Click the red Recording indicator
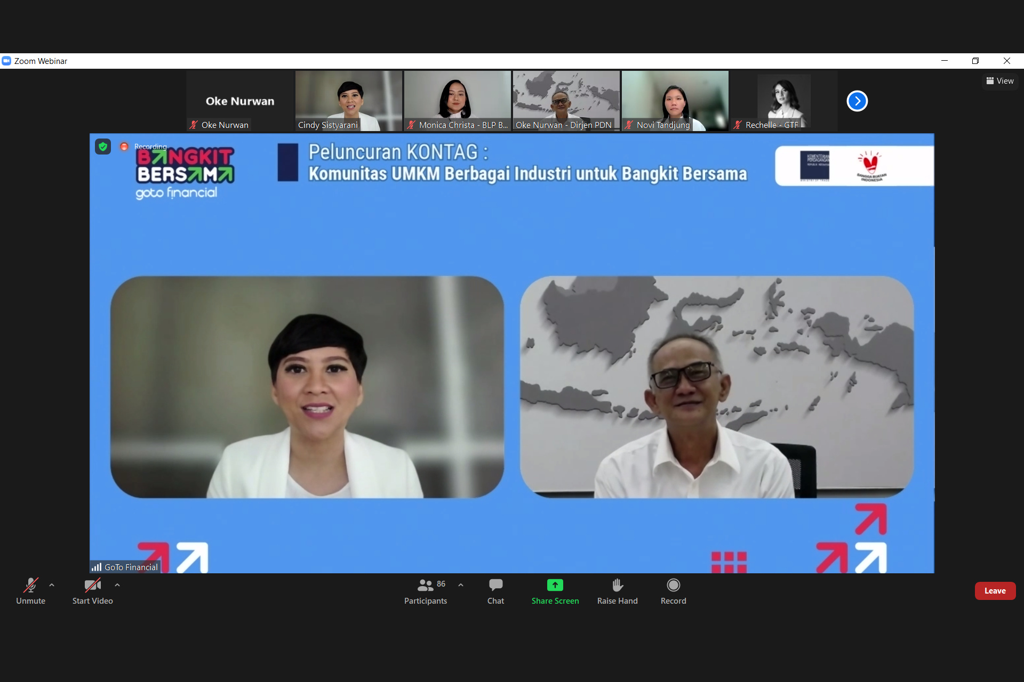Viewport: 1024px width, 682px height. [x=124, y=147]
